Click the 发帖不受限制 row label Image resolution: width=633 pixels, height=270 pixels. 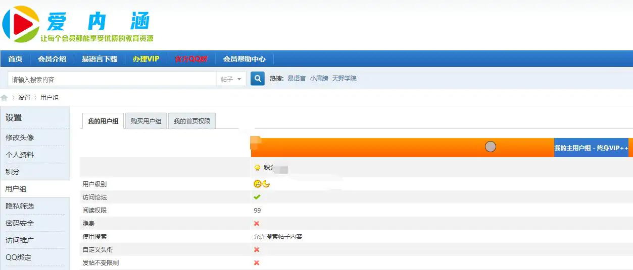101,262
